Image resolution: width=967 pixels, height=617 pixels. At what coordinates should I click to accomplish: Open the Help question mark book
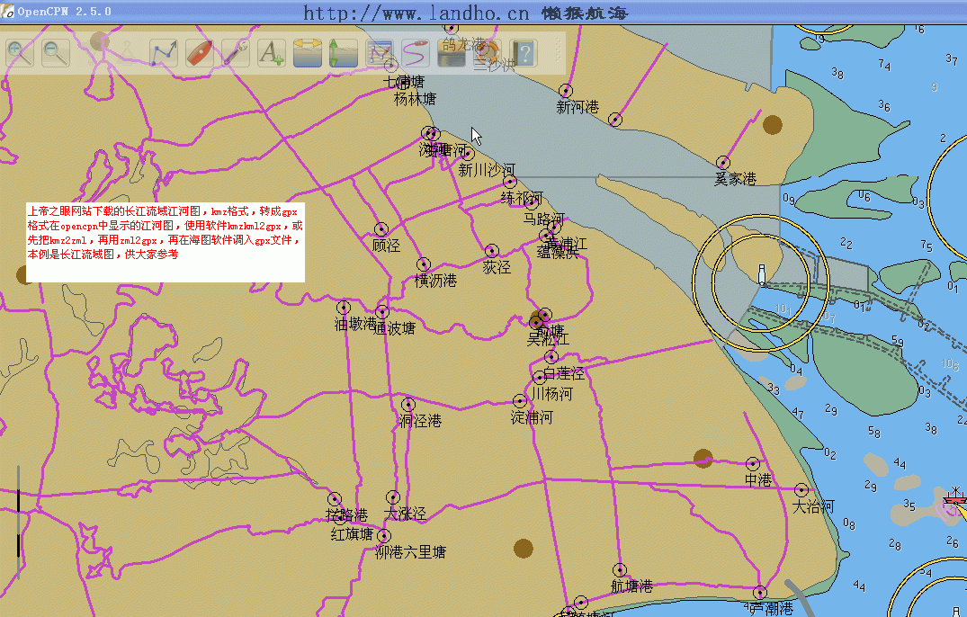click(523, 53)
